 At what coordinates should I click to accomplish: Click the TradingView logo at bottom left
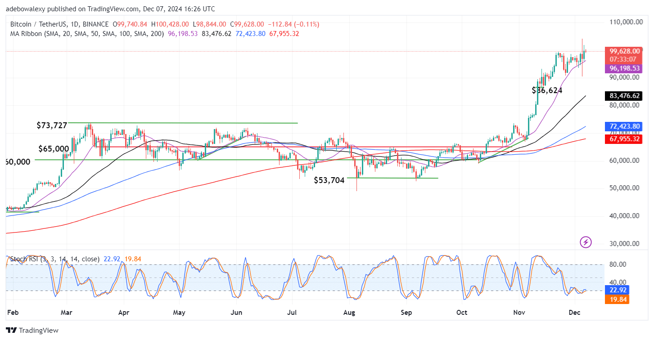(x=32, y=331)
